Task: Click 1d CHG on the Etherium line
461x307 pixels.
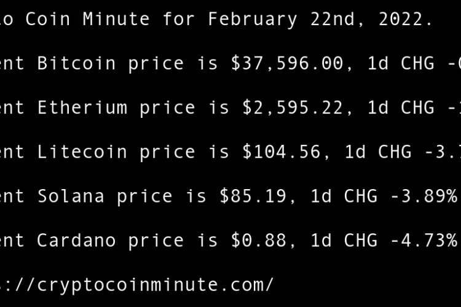Action: [x=401, y=107]
